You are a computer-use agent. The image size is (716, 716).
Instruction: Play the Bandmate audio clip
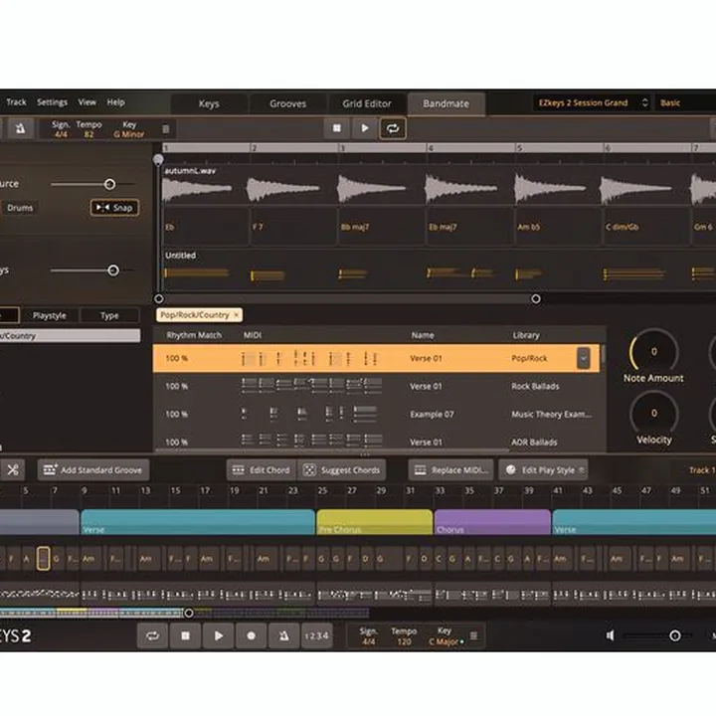pos(364,128)
